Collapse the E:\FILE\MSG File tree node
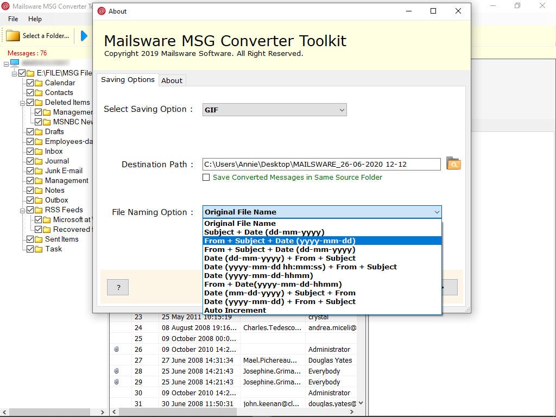 click(x=14, y=74)
